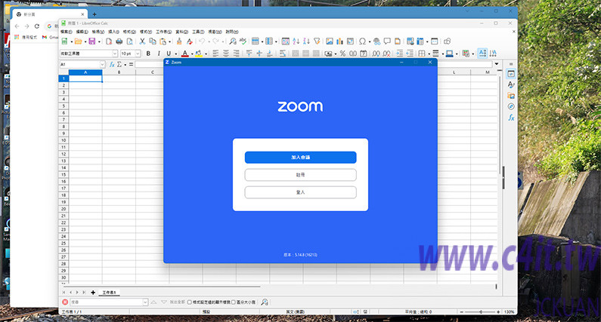Toggle Underline formatting in Calc

click(169, 54)
